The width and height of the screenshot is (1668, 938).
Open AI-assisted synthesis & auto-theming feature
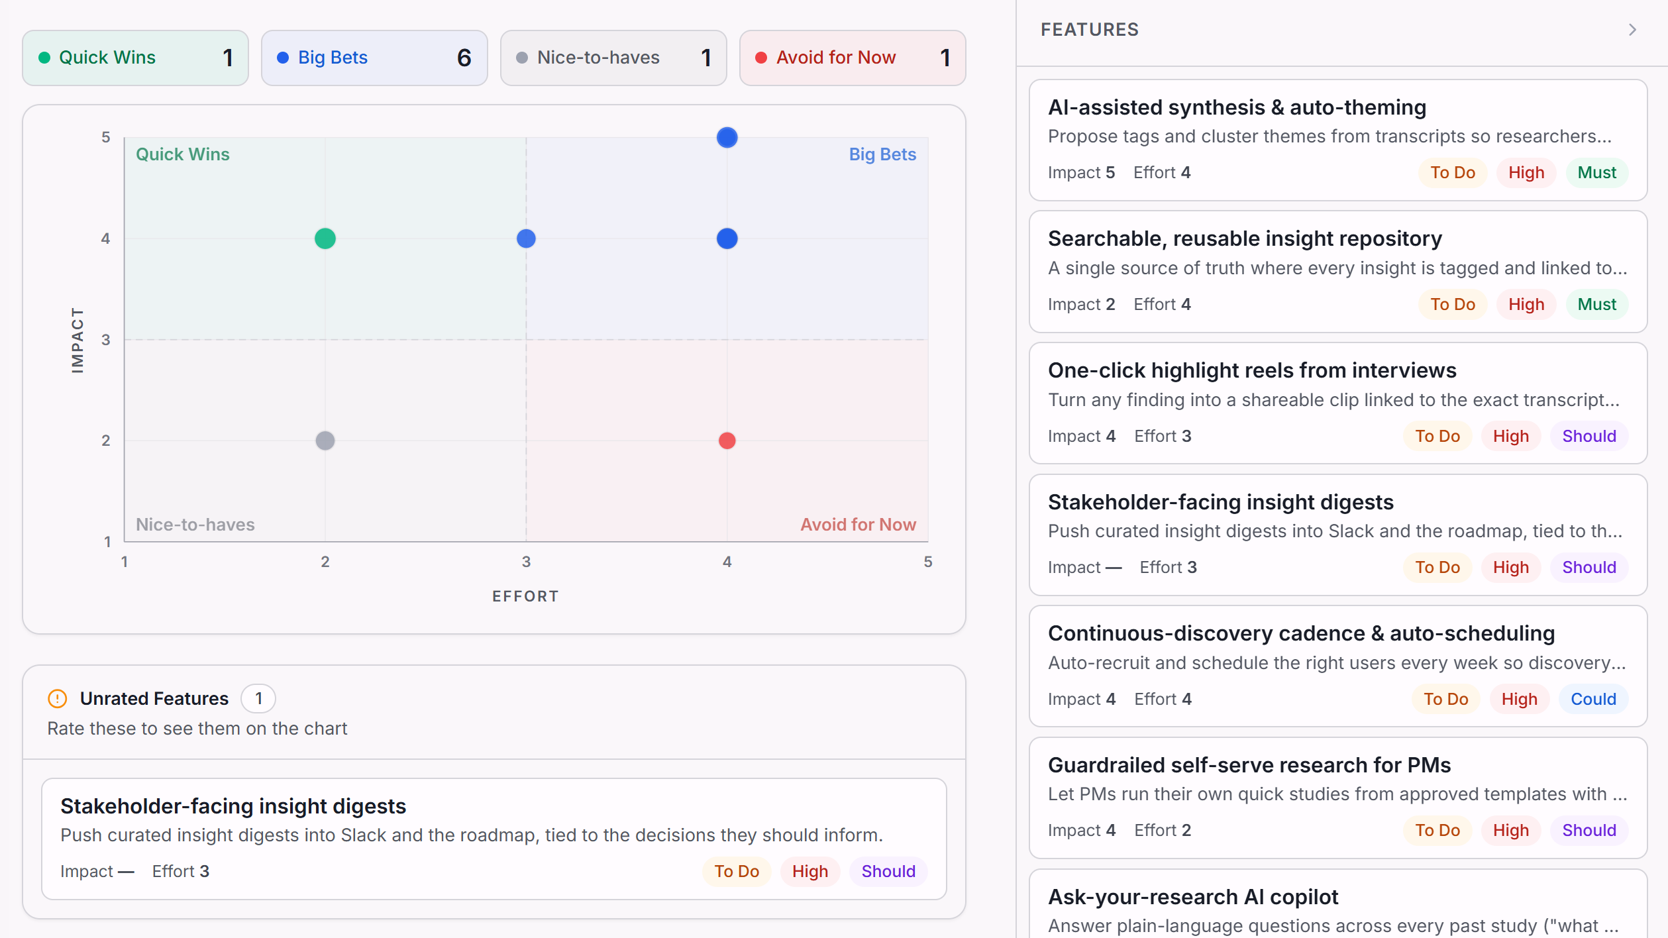[1338, 140]
